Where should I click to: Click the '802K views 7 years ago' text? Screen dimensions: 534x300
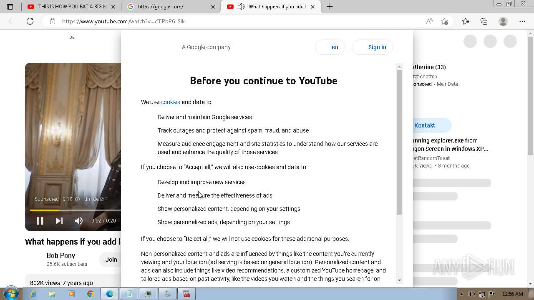(x=61, y=283)
